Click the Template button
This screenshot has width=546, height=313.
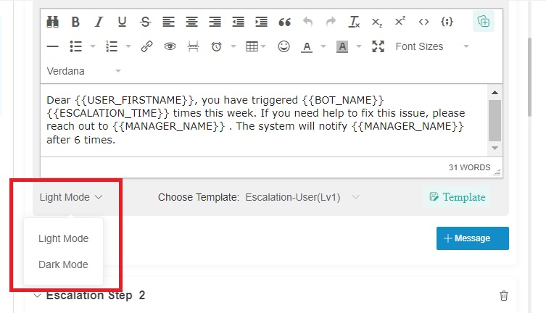tap(457, 197)
